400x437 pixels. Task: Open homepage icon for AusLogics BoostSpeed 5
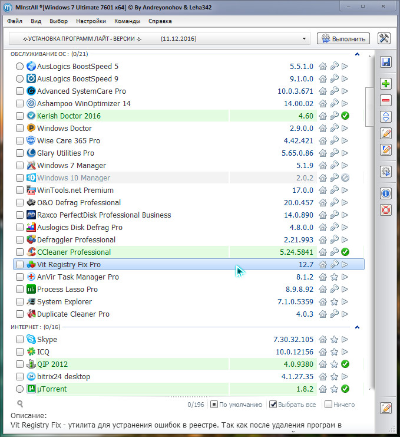(x=323, y=66)
